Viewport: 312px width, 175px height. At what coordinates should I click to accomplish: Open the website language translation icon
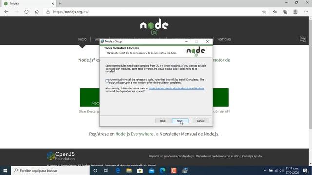[x=303, y=39]
